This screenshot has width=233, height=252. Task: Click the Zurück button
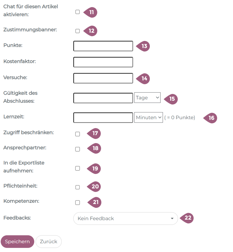(x=48, y=242)
